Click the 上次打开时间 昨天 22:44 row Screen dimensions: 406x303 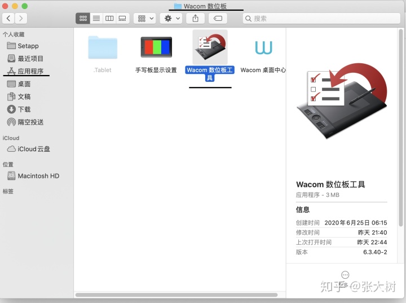click(341, 243)
